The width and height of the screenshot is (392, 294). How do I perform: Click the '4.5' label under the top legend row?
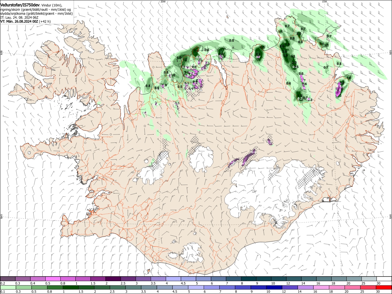(x=183, y=283)
